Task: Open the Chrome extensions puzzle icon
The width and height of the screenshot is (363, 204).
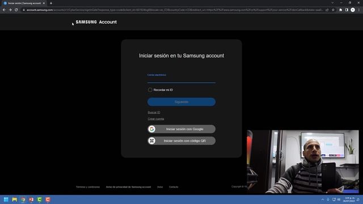Action: pos(340,10)
